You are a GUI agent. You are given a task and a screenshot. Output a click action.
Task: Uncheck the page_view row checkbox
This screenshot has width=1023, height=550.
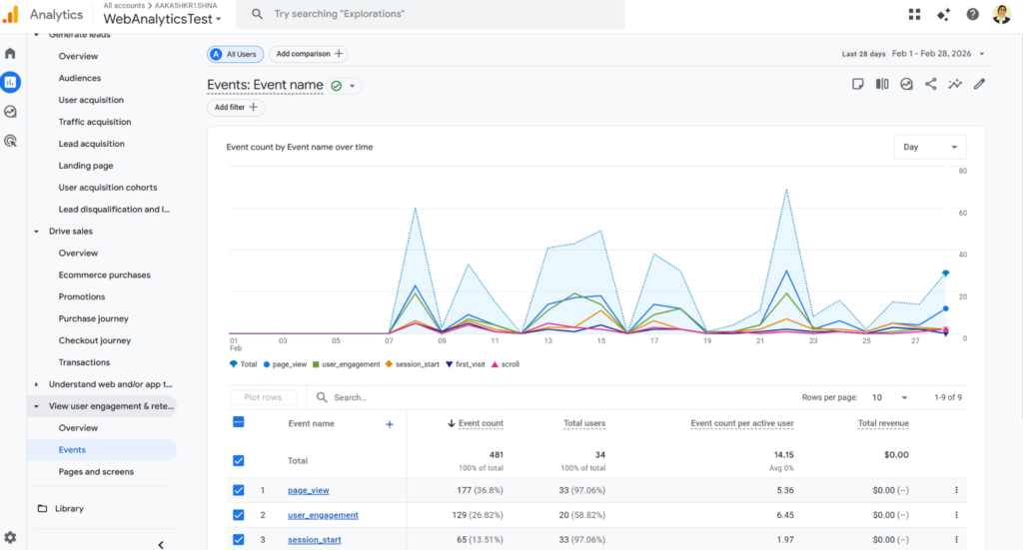click(238, 490)
